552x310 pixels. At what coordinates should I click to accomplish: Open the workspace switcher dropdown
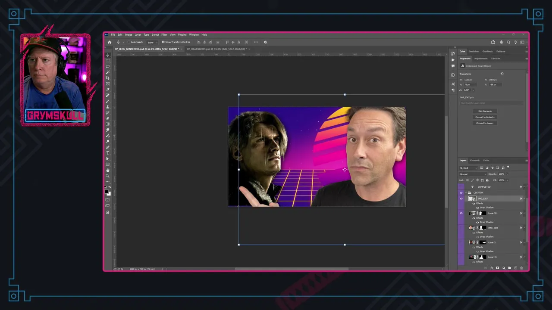(x=523, y=42)
